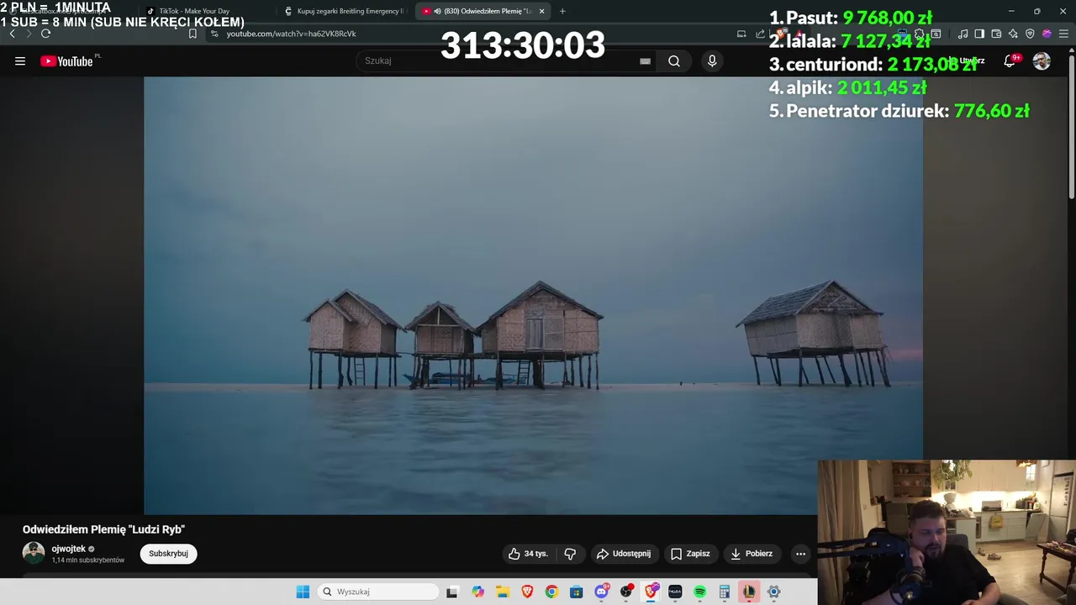Viewport: 1076px width, 605px height.
Task: Open the Leo AI sparkle icon
Action: pos(1013,34)
